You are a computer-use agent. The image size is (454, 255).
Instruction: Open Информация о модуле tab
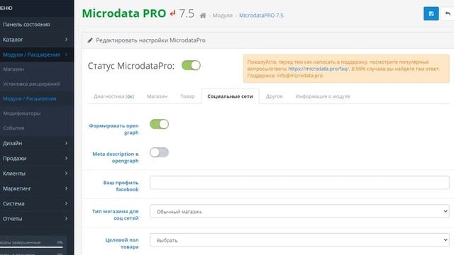[323, 96]
